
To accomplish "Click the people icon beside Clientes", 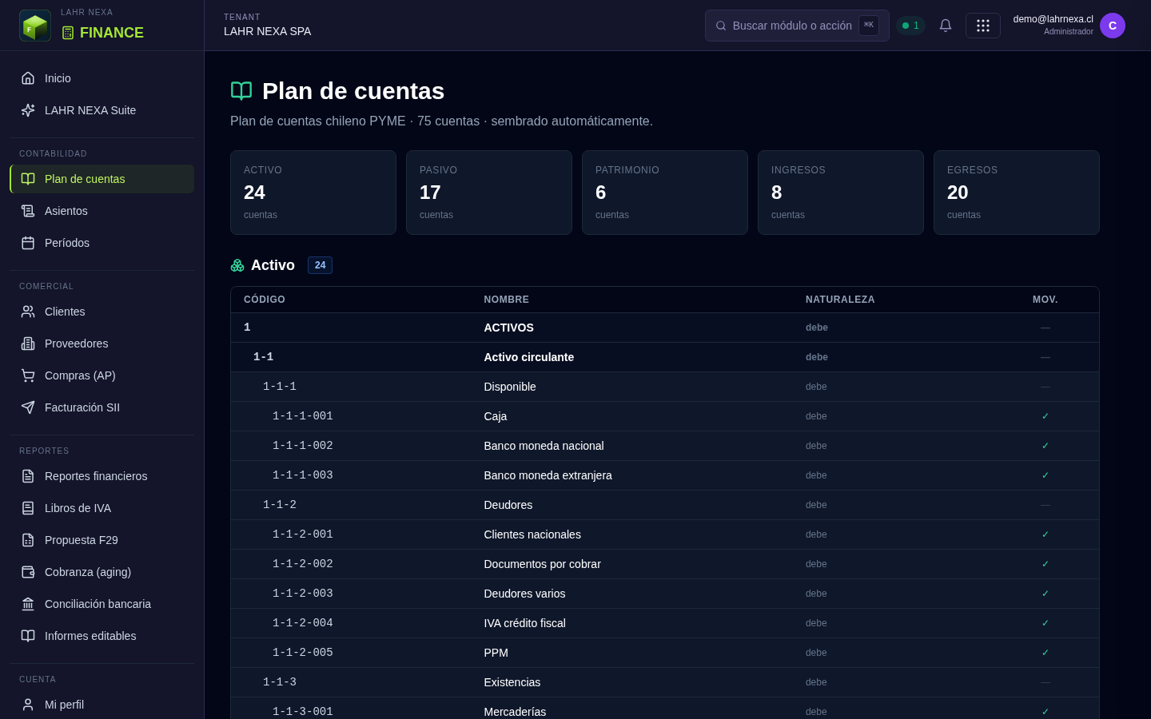I will coord(28,312).
